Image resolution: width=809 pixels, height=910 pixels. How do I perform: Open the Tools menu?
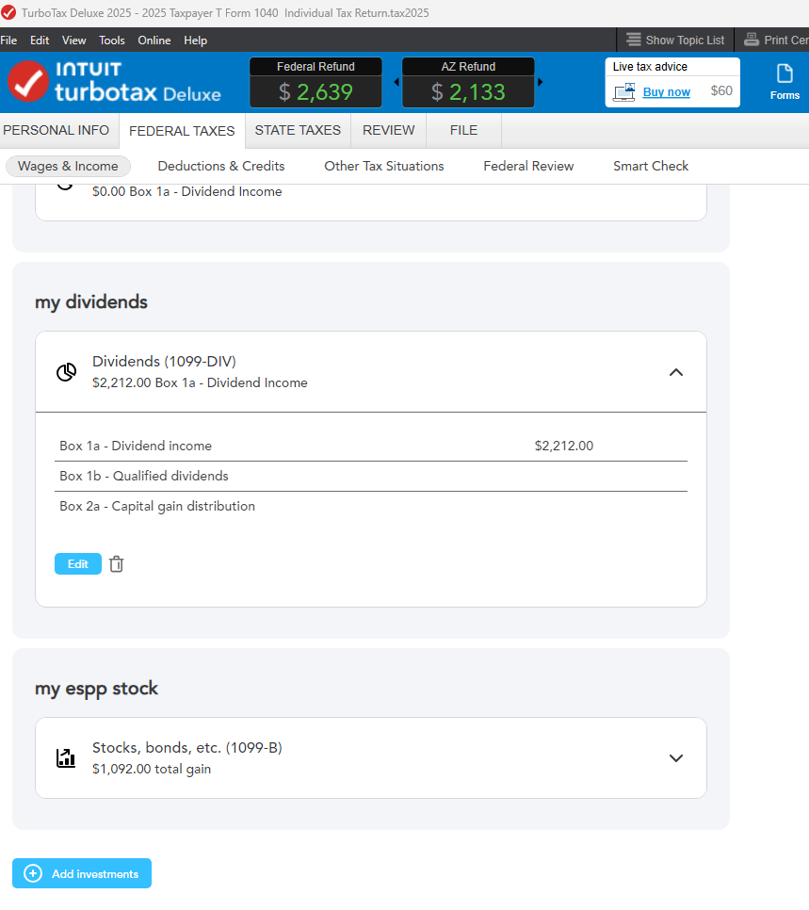(112, 41)
